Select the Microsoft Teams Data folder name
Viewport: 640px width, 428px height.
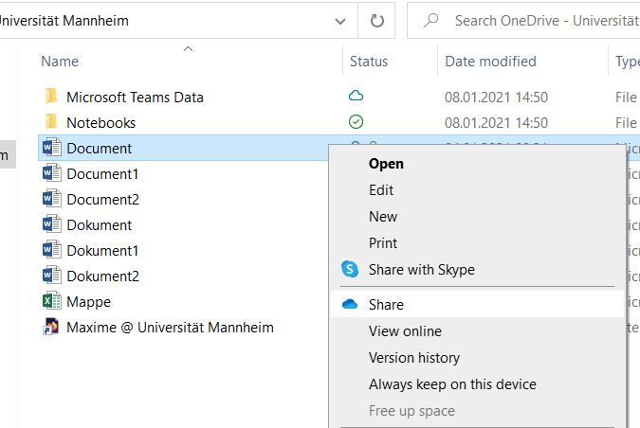135,97
